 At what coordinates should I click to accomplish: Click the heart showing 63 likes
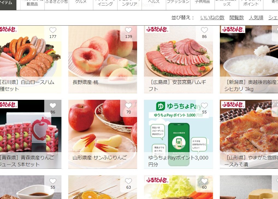(129, 181)
